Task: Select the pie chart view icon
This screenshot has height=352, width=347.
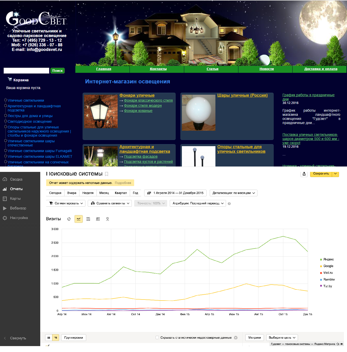Action: click(x=69, y=219)
